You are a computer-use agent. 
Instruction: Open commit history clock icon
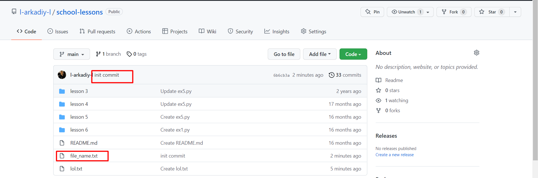click(331, 75)
